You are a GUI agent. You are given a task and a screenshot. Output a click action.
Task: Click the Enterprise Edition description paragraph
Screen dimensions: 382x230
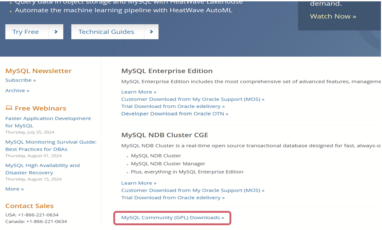click(x=251, y=82)
